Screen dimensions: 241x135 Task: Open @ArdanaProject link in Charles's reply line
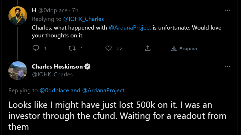(x=103, y=91)
